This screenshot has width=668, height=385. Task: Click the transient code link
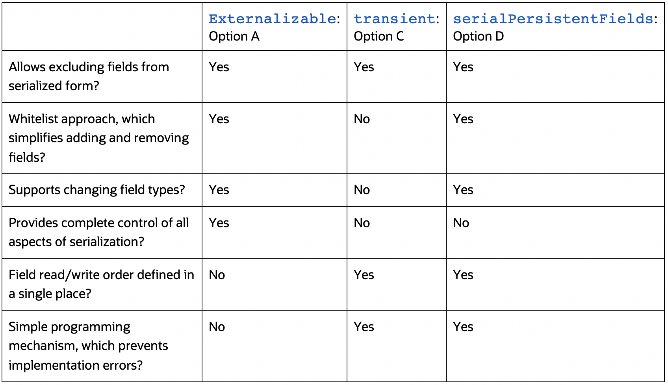(x=394, y=19)
